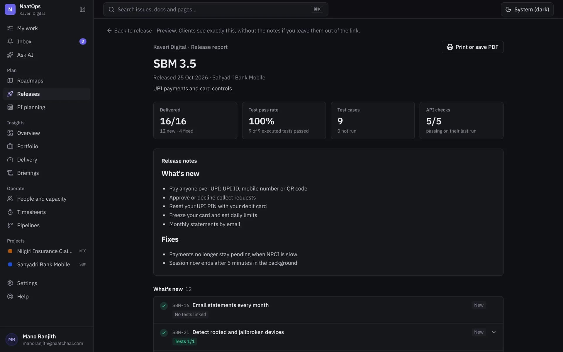
Task: Click the Tests 1/1 badge on SBM-21
Action: (185, 341)
